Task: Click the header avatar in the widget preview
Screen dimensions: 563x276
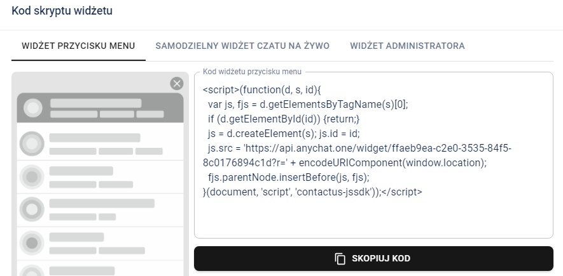Action: [x=33, y=108]
